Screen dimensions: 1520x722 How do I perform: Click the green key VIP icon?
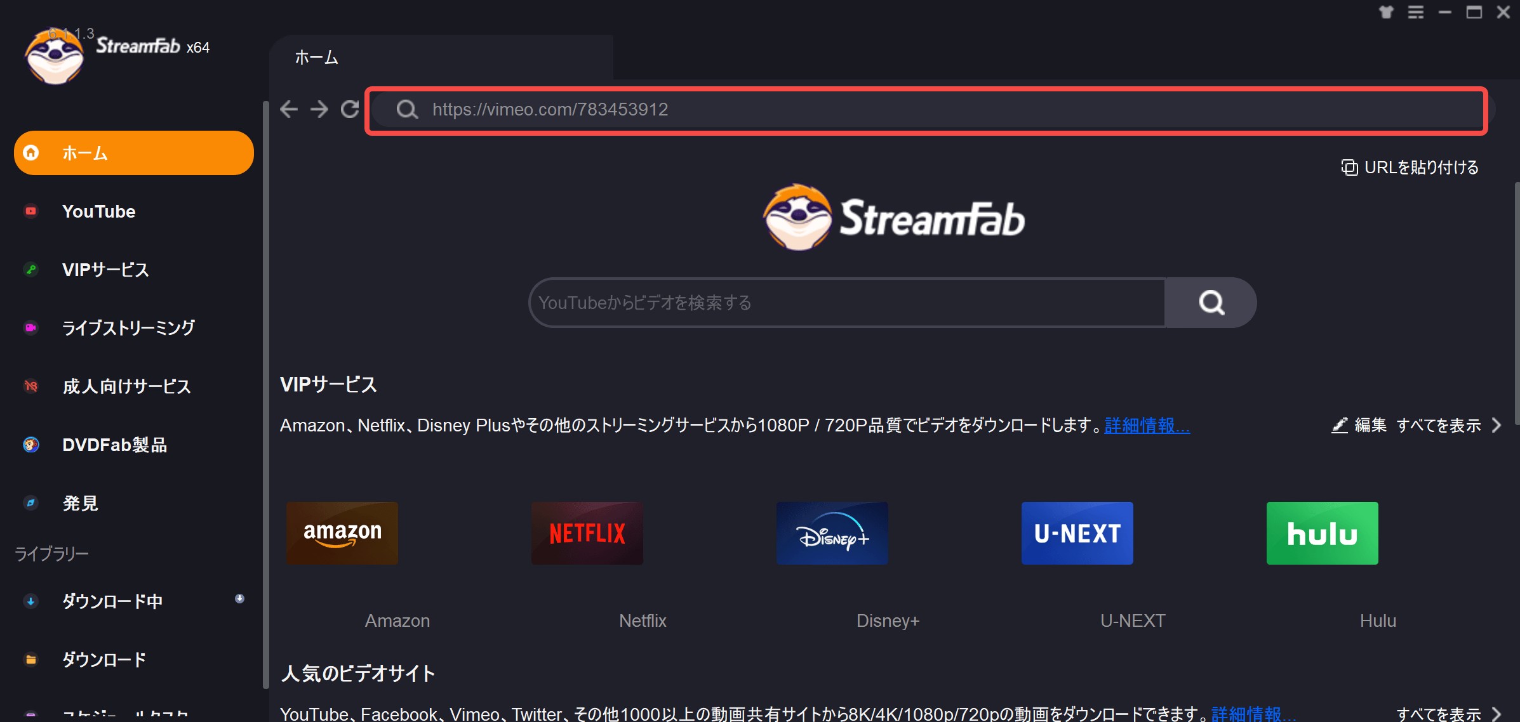point(30,270)
